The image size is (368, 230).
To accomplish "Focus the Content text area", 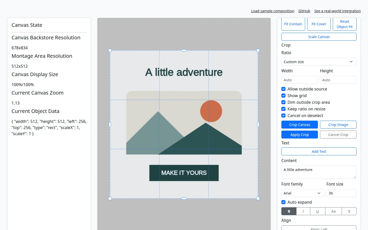I will 319,172.
